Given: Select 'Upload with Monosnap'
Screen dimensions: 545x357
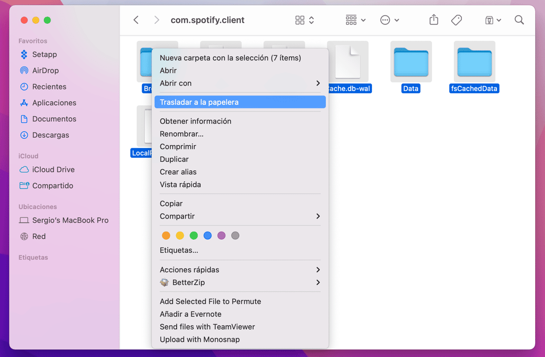Looking at the screenshot, I should pos(240,339).
